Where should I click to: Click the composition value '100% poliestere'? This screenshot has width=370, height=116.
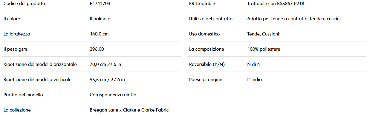point(264,49)
